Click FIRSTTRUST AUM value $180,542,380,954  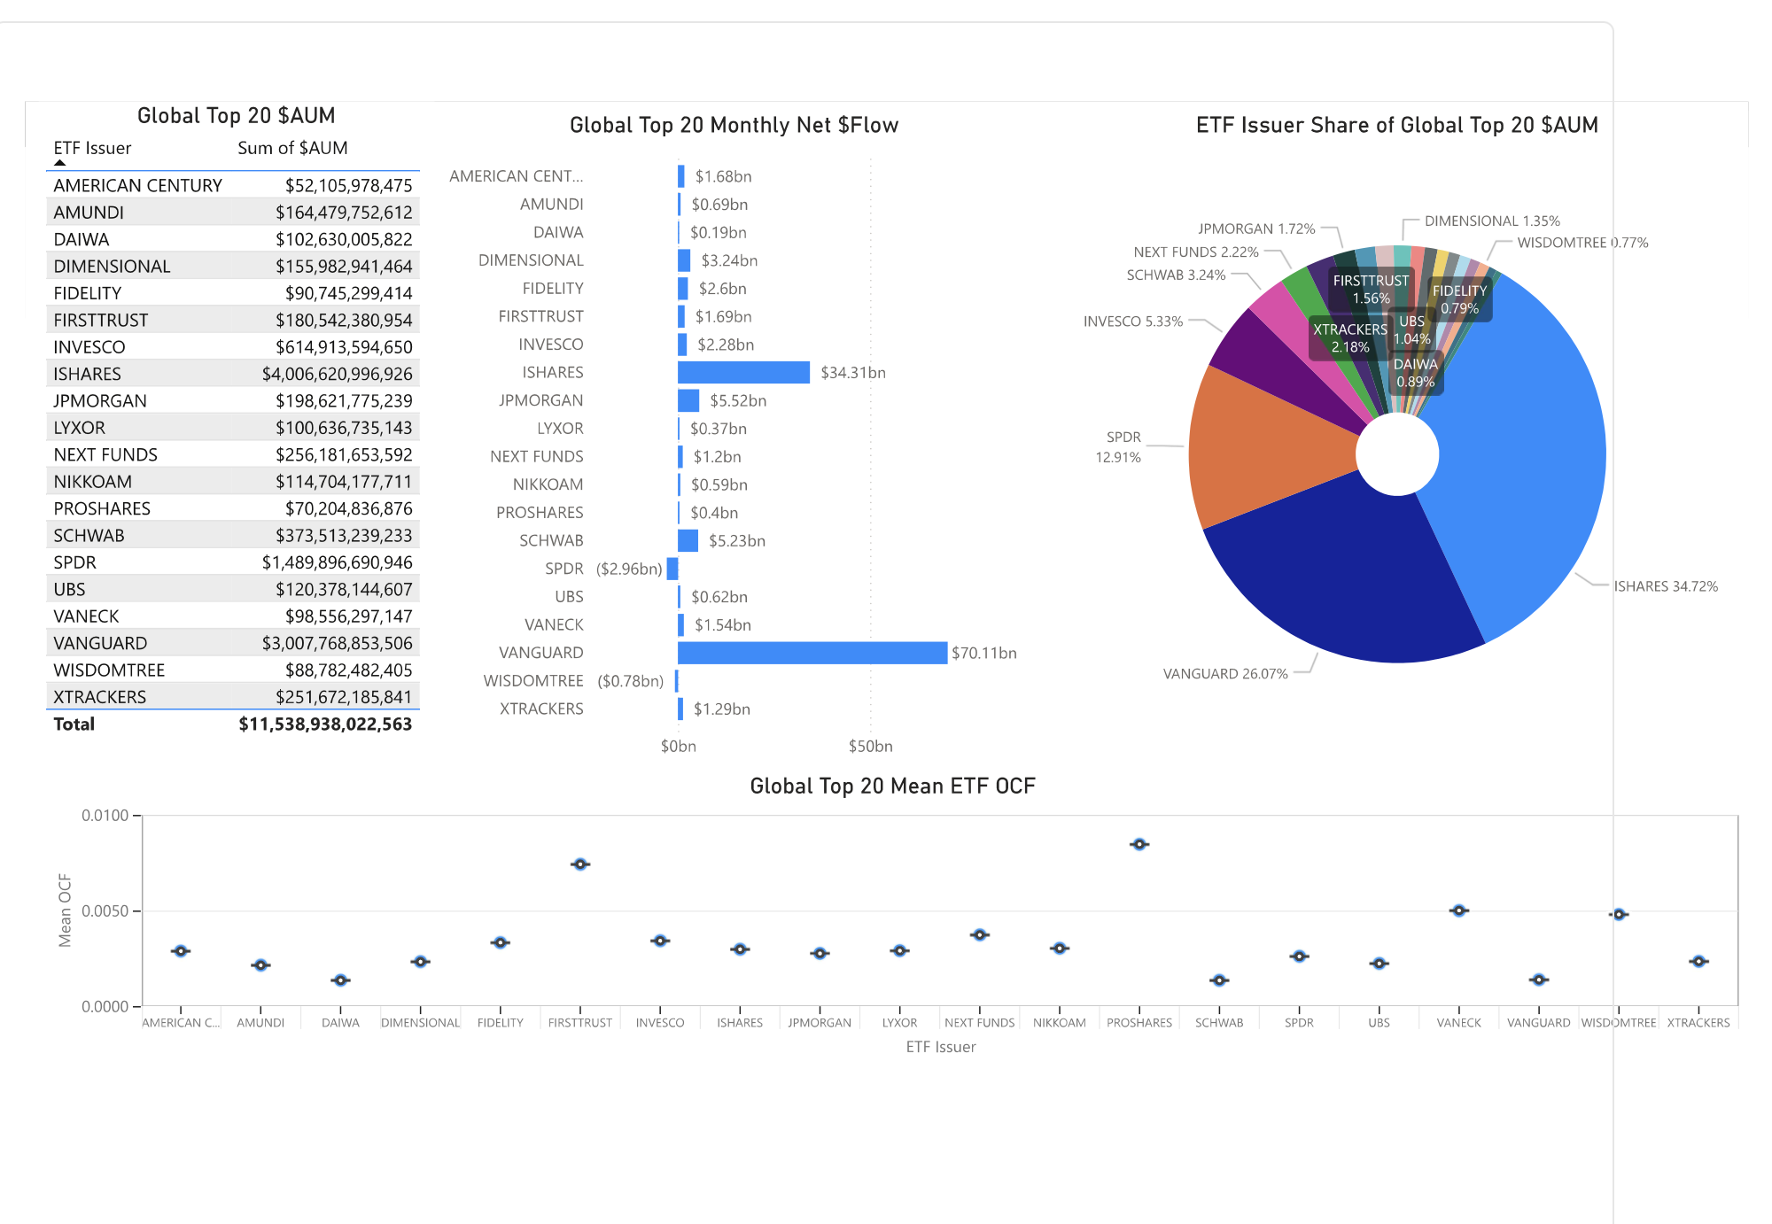tap(344, 321)
